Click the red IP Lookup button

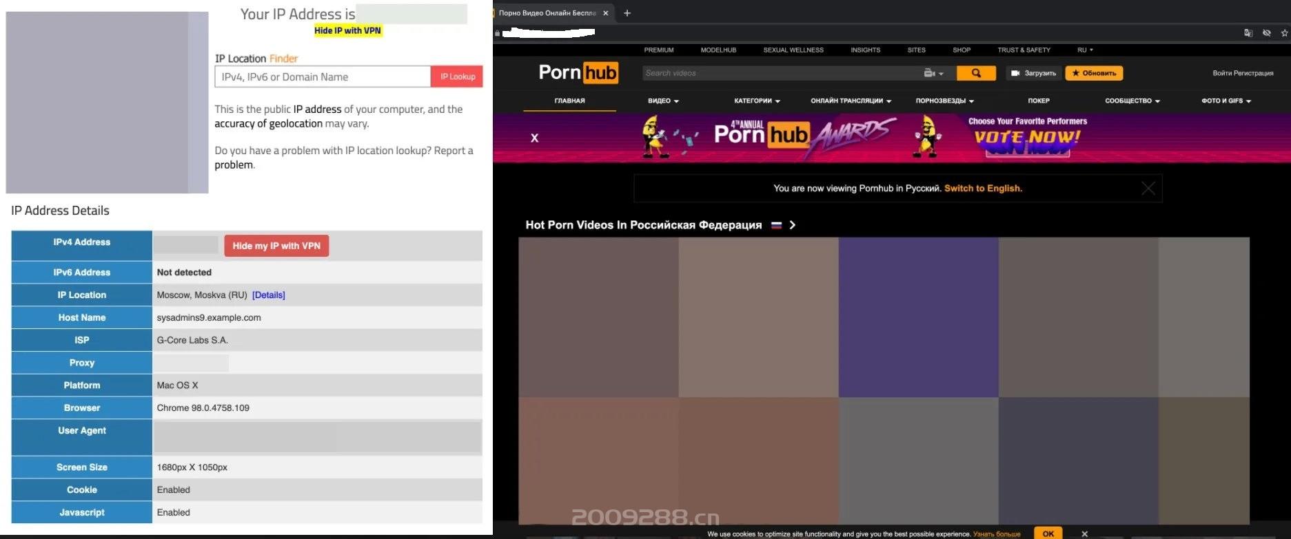(457, 77)
